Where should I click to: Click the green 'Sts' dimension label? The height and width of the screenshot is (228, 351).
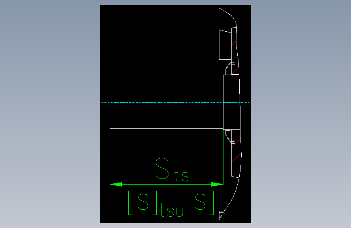172,170
